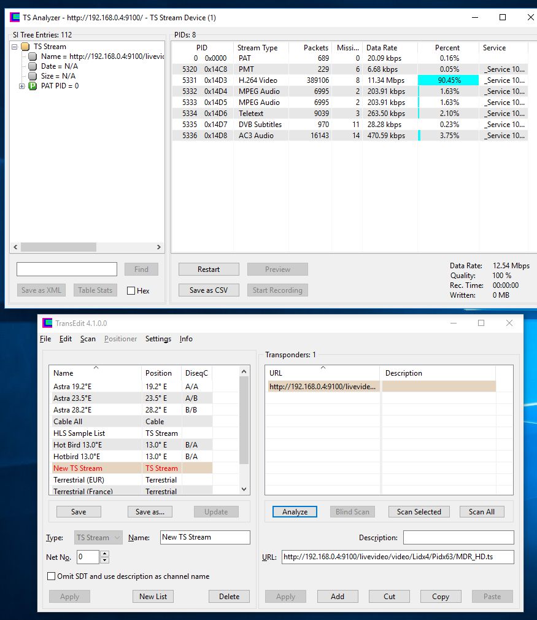Select the TS Stream folder icon in tree
Viewport: 537px width, 620px height.
point(25,47)
